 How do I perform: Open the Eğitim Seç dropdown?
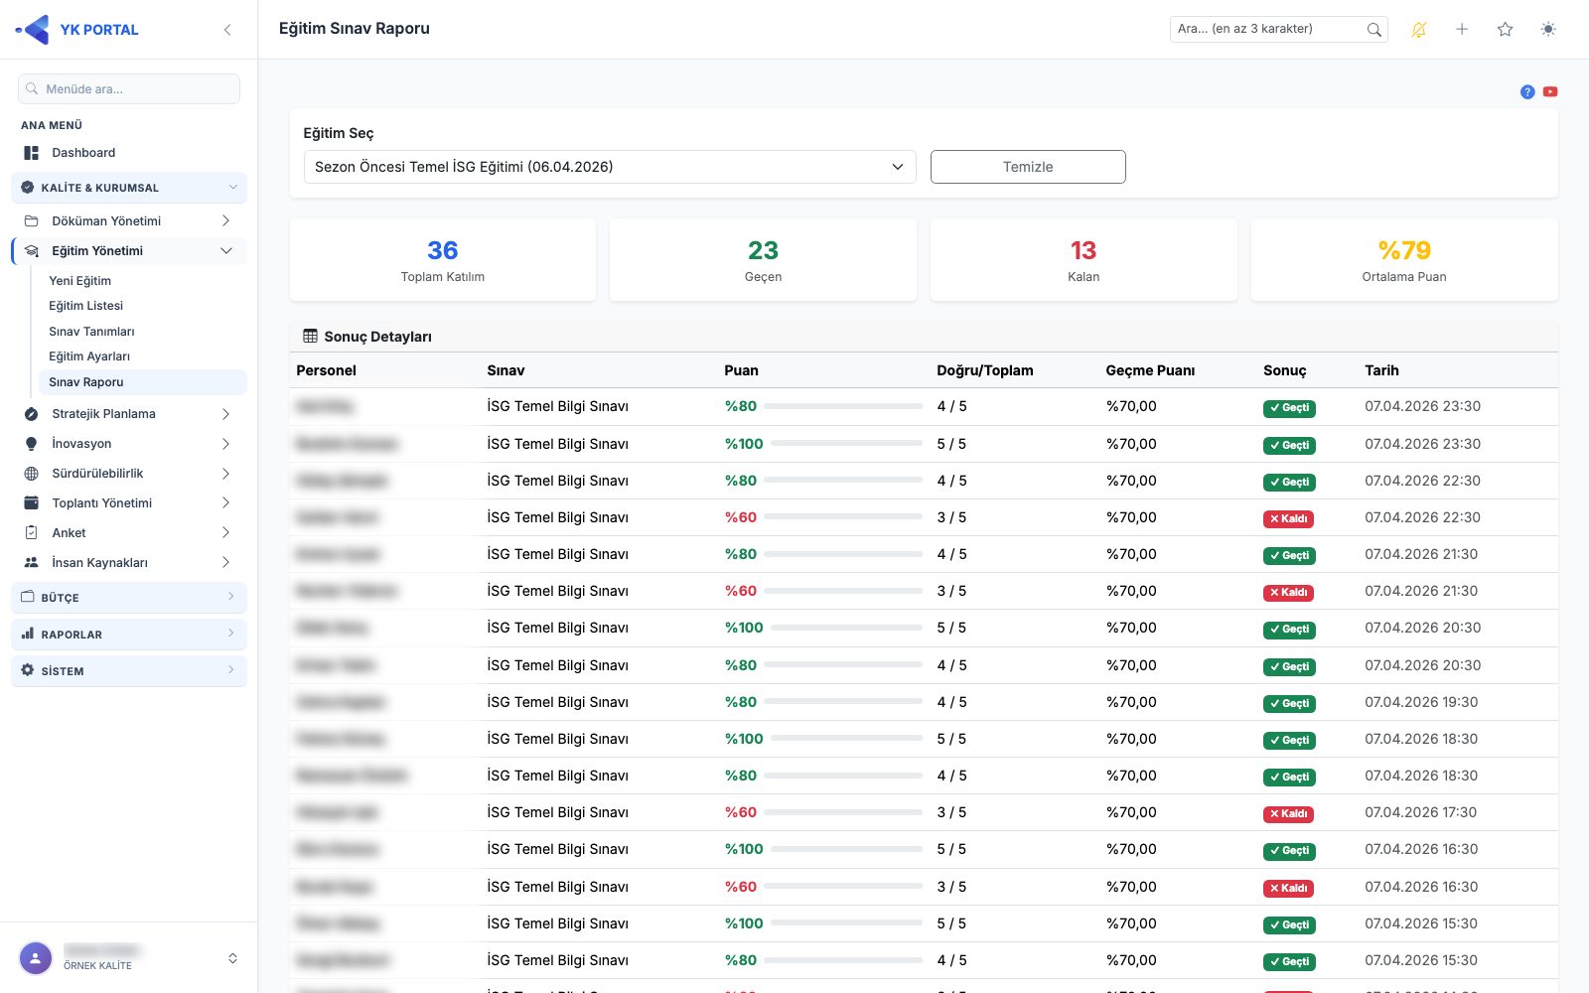(610, 167)
